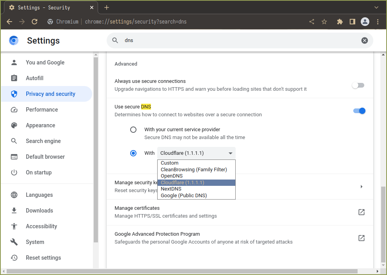Image resolution: width=387 pixels, height=275 pixels.
Task: Click the reload page icon
Action: 35,22
